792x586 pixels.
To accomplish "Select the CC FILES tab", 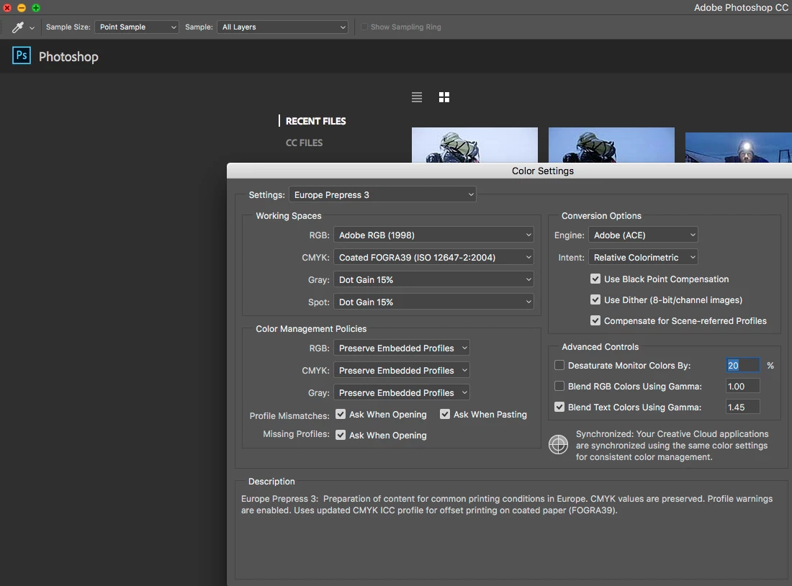I will (x=304, y=143).
